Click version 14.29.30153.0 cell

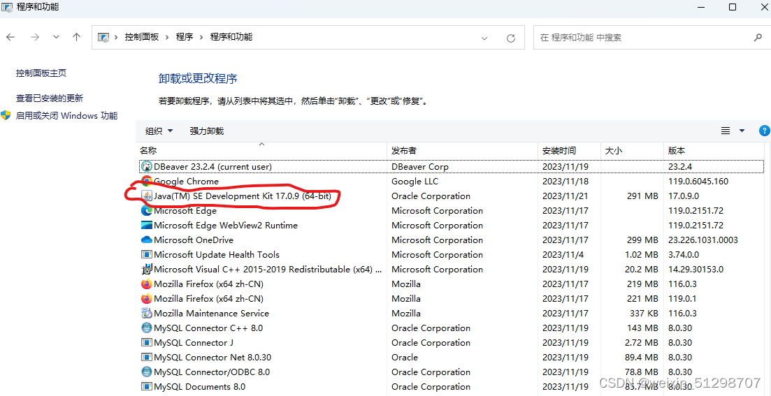[x=696, y=270]
